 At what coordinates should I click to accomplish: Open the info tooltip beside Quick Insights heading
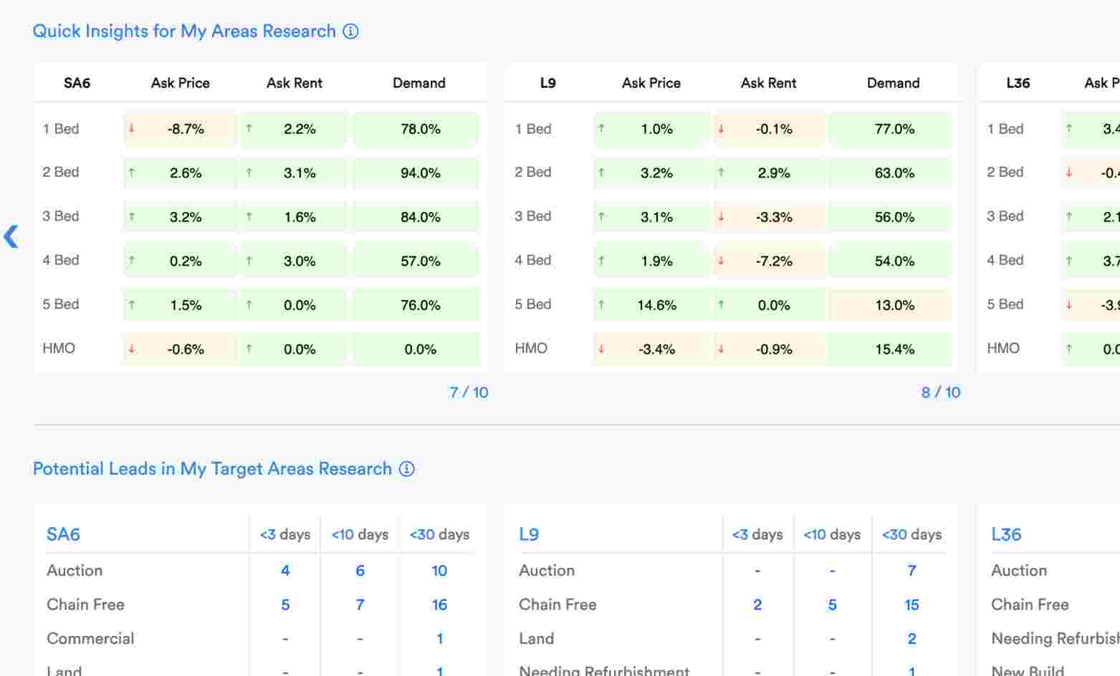click(x=350, y=31)
